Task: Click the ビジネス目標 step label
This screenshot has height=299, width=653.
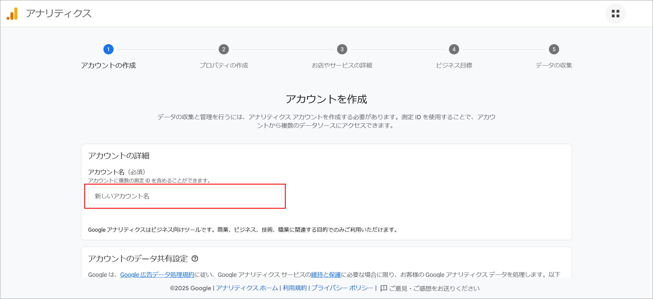Action: point(454,65)
